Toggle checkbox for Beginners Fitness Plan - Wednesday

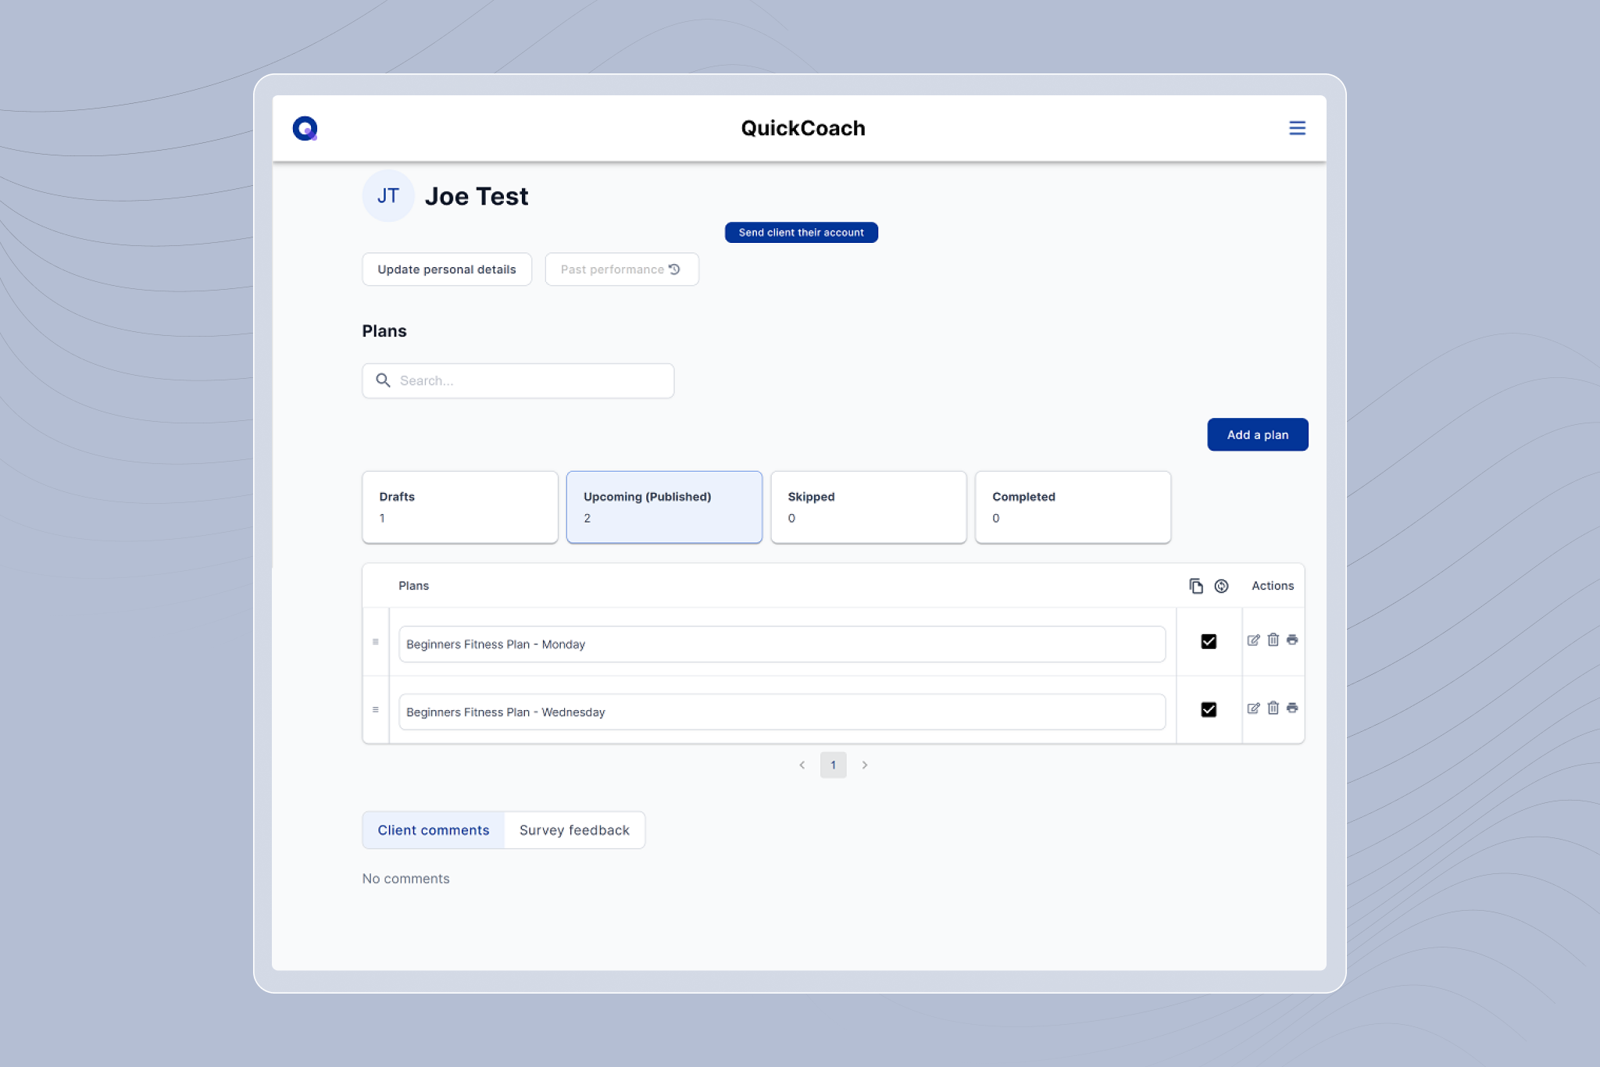[1207, 708]
